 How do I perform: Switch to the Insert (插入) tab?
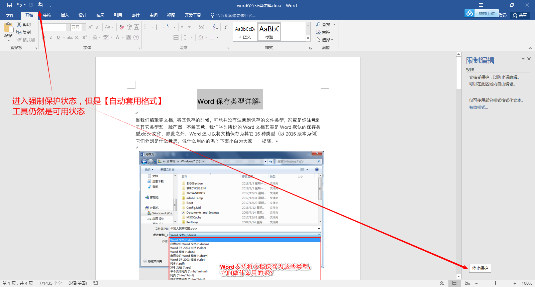65,15
